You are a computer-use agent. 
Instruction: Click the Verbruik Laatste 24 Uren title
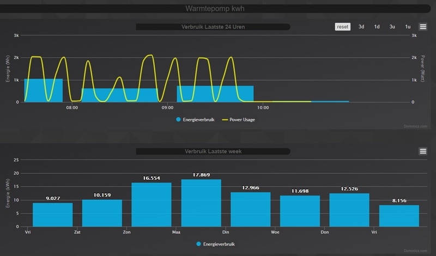[213, 27]
